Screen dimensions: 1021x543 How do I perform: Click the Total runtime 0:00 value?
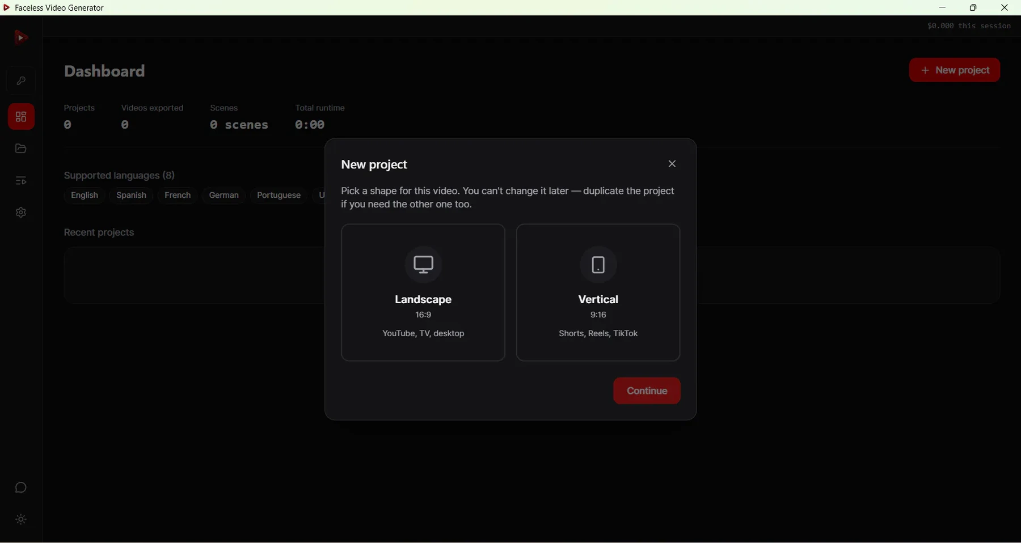click(x=310, y=125)
